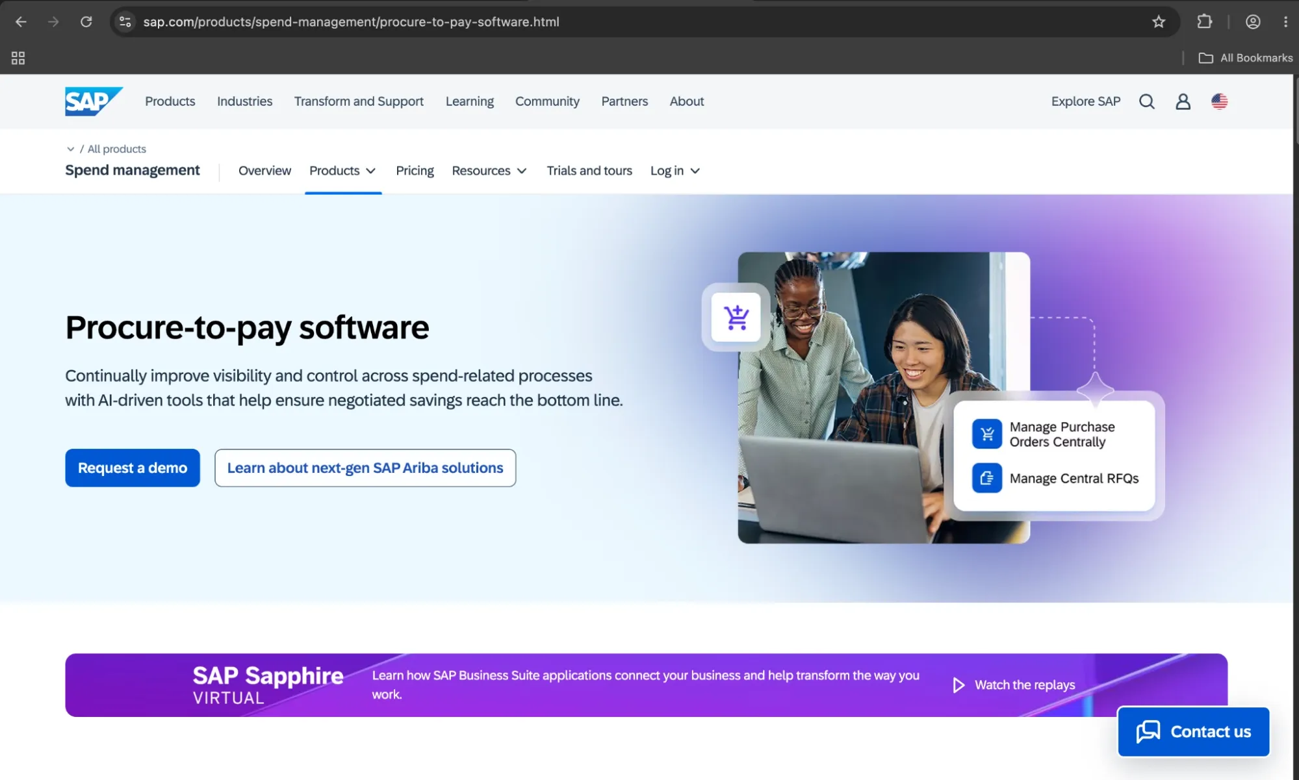This screenshot has width=1299, height=780.
Task: Click the Manage Purchase Orders Centrally cart icon
Action: click(987, 434)
